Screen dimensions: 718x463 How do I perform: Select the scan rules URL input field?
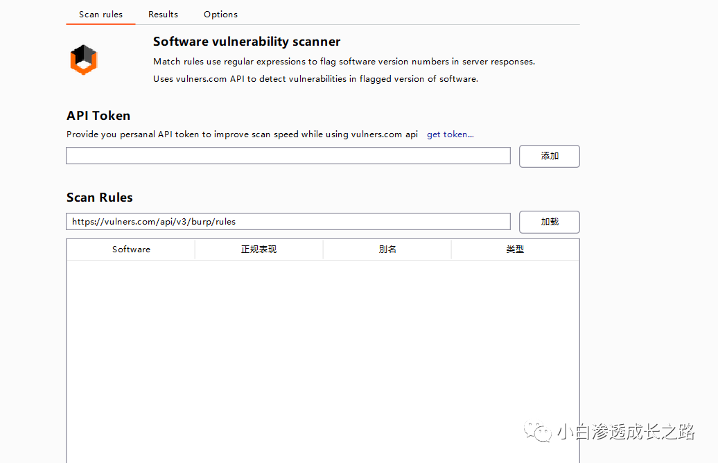pos(288,222)
